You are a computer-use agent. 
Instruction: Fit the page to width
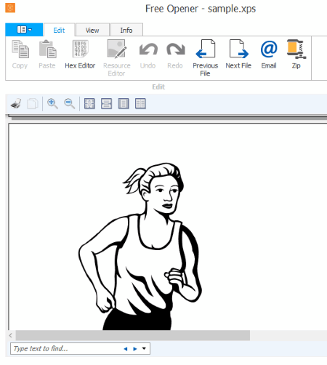pos(106,104)
